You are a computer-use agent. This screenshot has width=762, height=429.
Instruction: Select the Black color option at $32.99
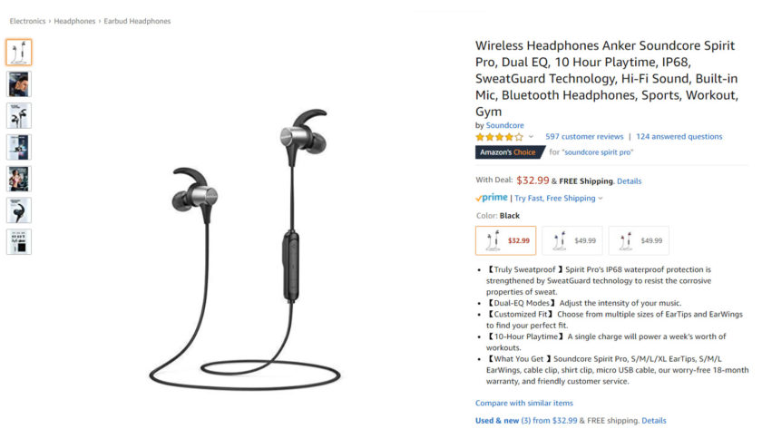click(506, 240)
